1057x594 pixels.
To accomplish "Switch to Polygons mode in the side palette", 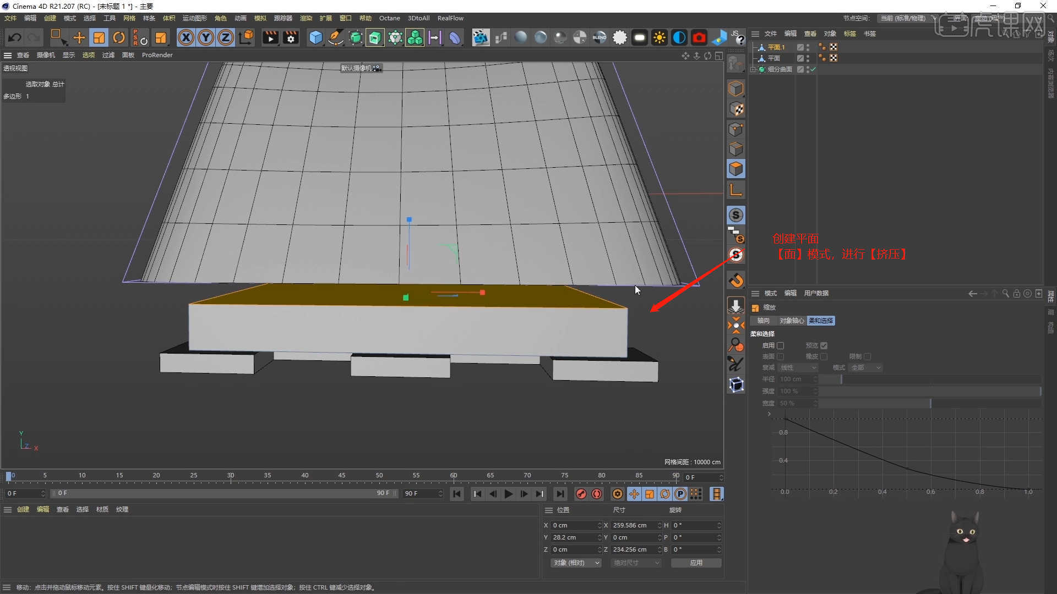I will pyautogui.click(x=736, y=169).
